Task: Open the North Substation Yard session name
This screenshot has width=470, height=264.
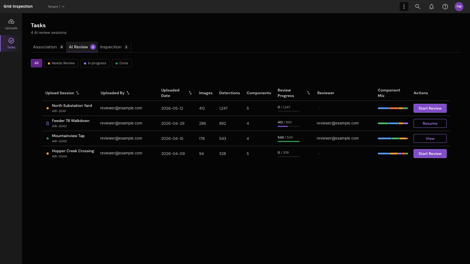Action: 72,105
